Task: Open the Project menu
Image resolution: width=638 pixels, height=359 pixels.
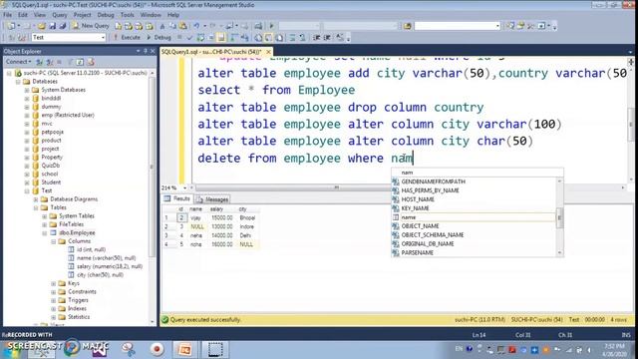Action: tap(82, 15)
